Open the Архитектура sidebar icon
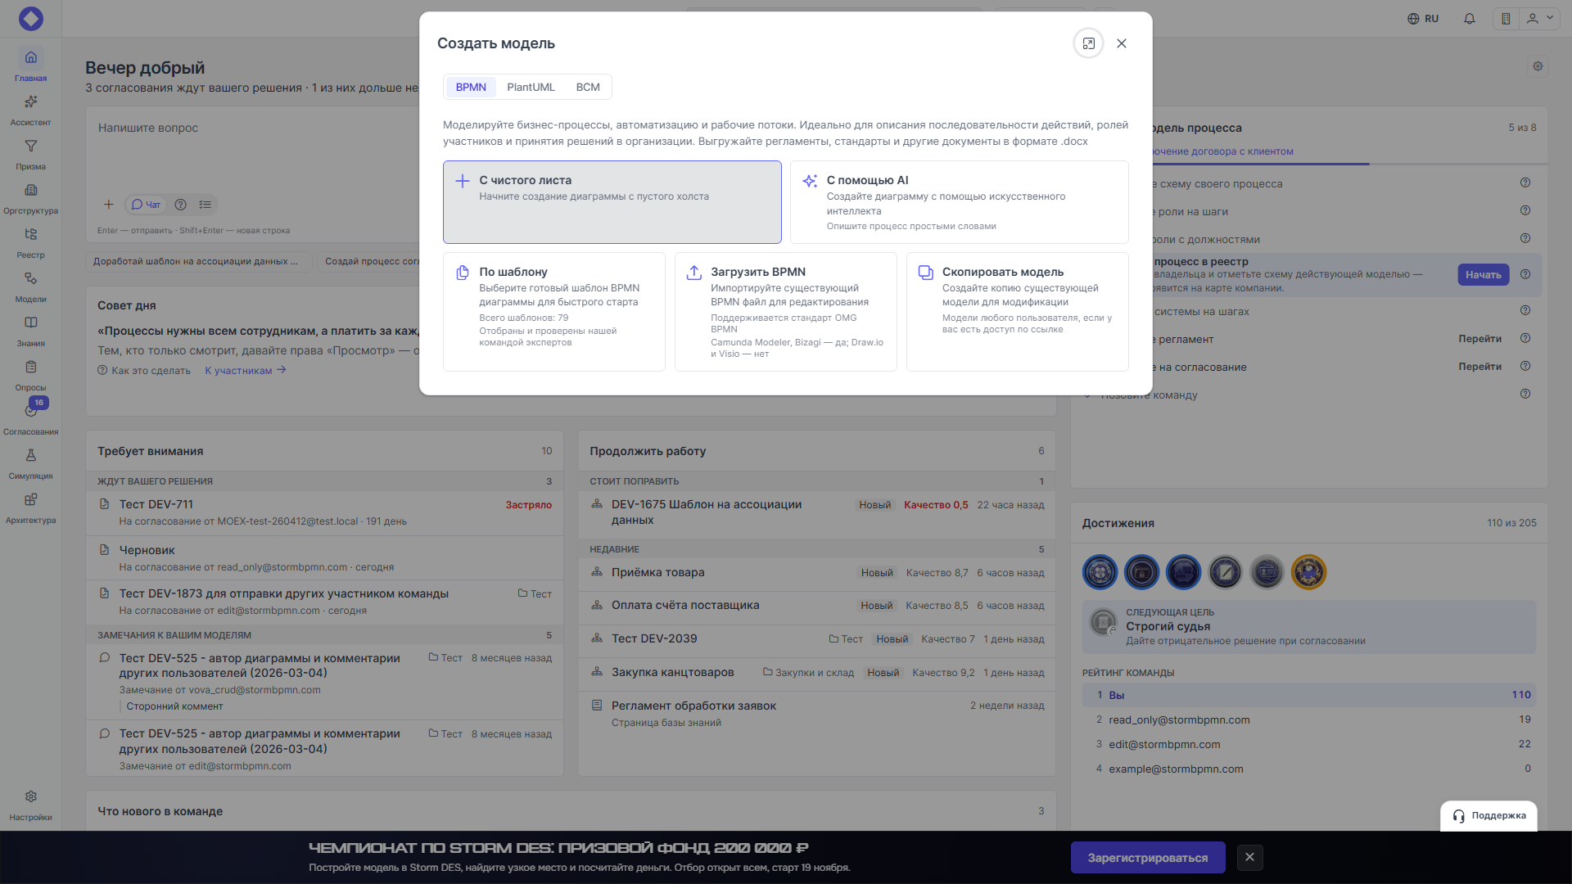Image resolution: width=1572 pixels, height=884 pixels. tap(30, 499)
